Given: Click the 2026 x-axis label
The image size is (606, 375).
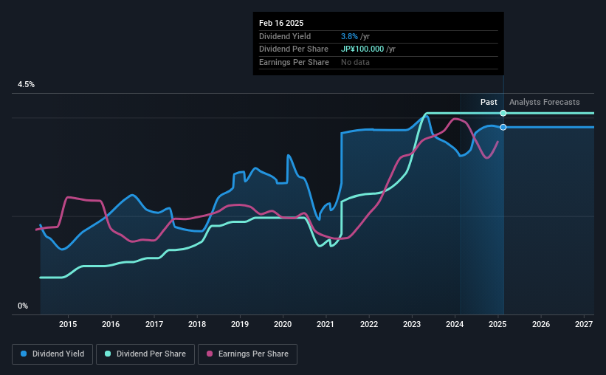Looking at the screenshot, I should click(x=541, y=324).
